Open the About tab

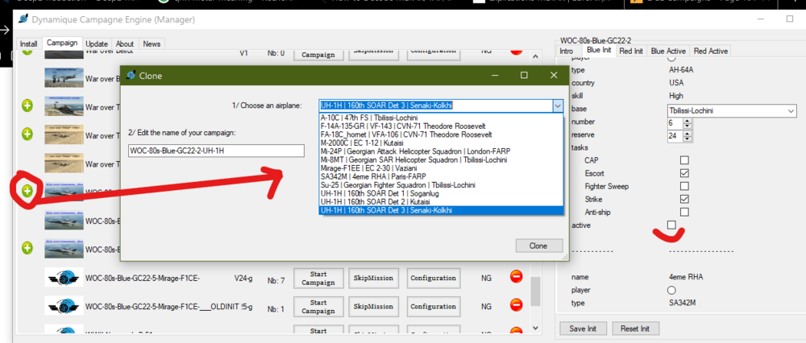click(124, 44)
